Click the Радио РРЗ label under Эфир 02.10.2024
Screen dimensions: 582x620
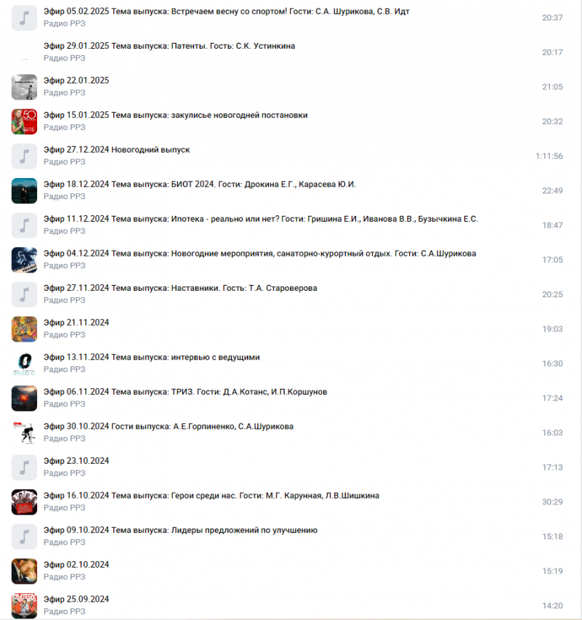point(65,577)
